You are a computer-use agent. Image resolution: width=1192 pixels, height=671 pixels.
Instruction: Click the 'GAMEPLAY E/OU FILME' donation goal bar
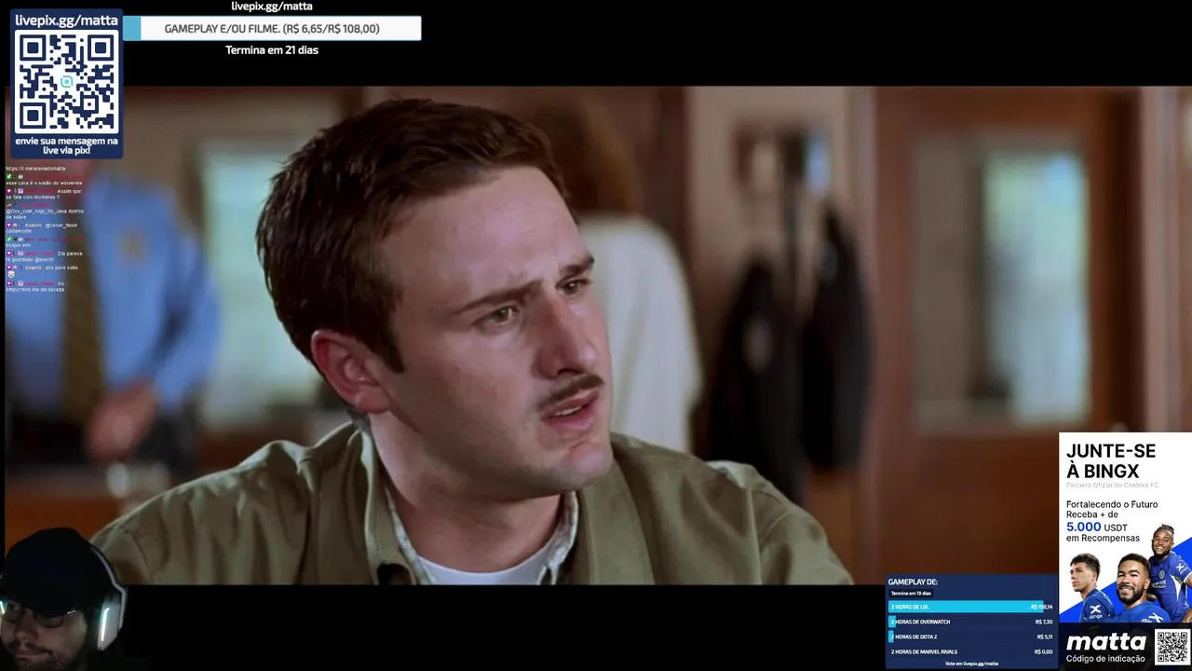[271, 29]
